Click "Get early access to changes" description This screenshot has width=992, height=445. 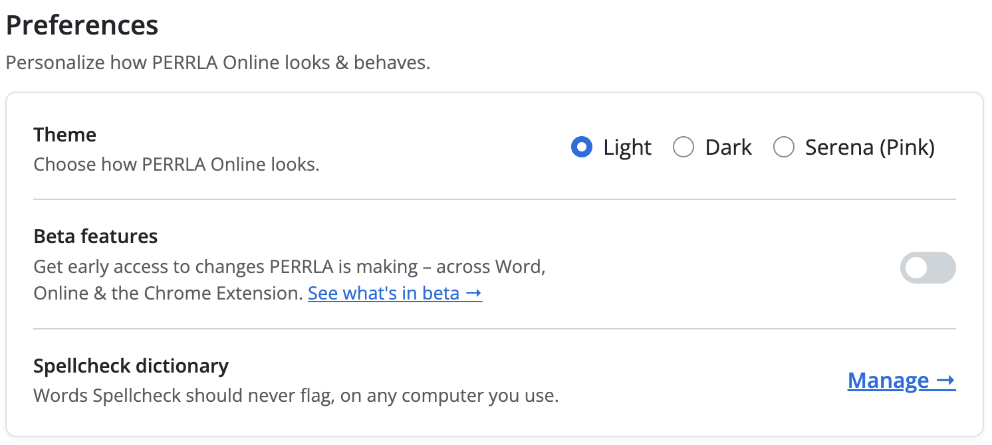(290, 280)
